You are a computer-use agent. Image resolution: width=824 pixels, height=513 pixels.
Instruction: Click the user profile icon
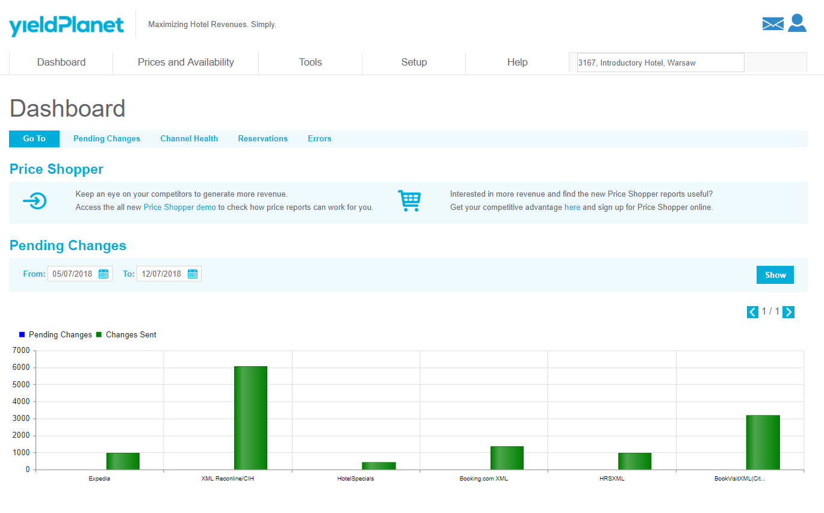coord(797,23)
